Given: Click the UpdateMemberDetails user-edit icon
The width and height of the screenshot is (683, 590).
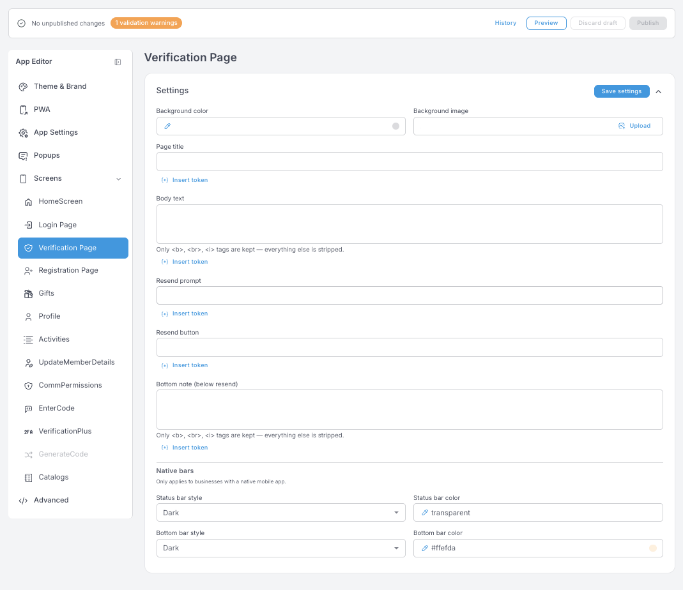Looking at the screenshot, I should click(x=28, y=363).
